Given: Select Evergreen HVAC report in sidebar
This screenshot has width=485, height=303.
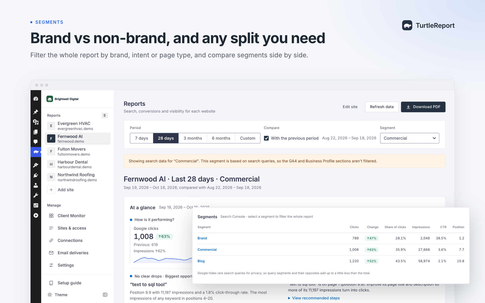Looking at the screenshot, I should pyautogui.click(x=78, y=126).
